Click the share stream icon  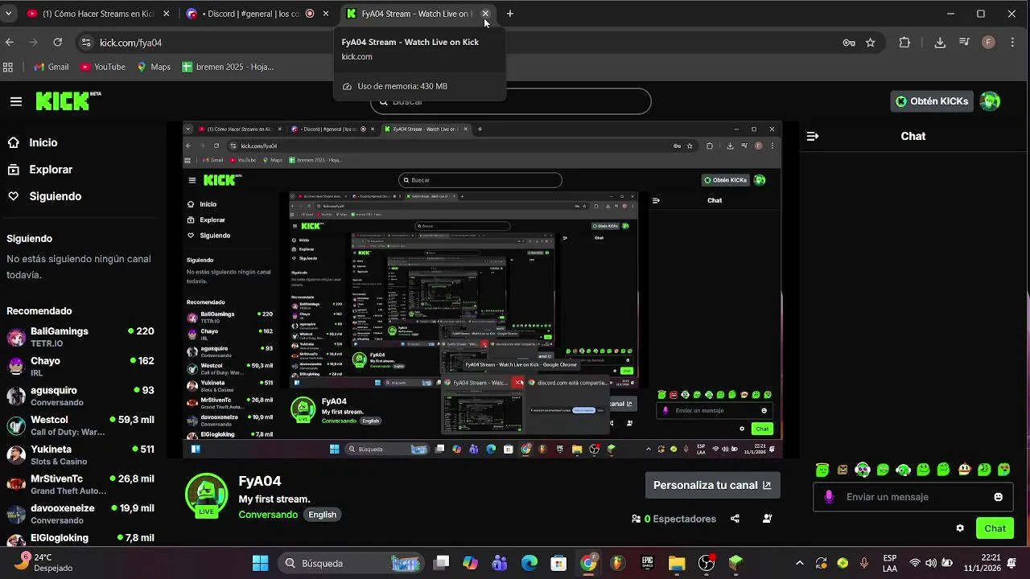735,519
